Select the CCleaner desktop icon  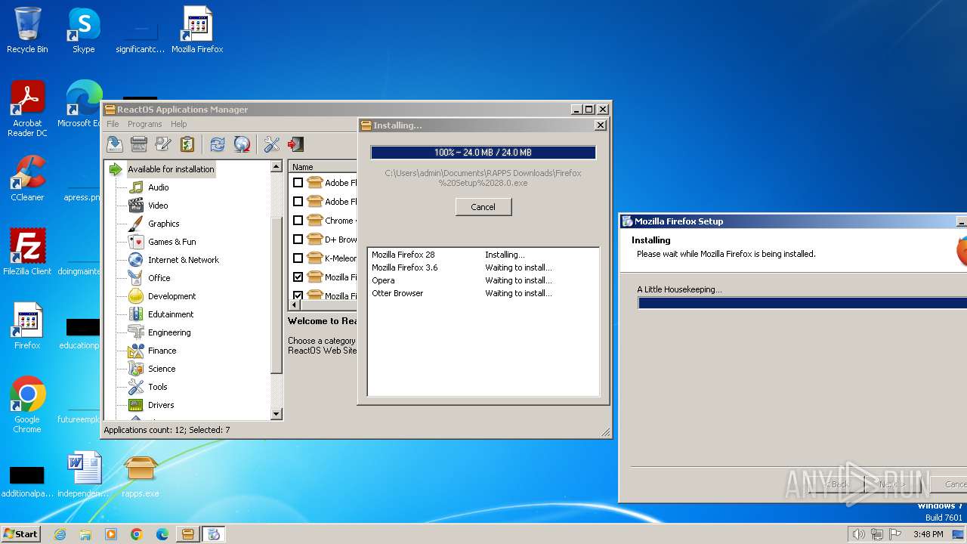pos(27,179)
